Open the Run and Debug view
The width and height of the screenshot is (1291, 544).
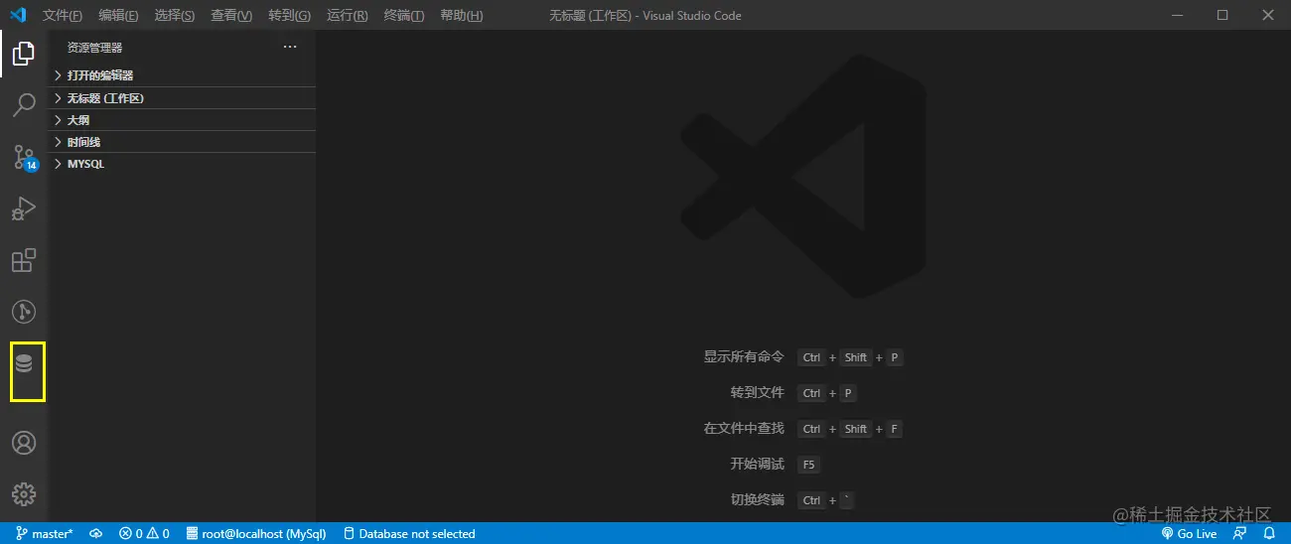point(24,208)
